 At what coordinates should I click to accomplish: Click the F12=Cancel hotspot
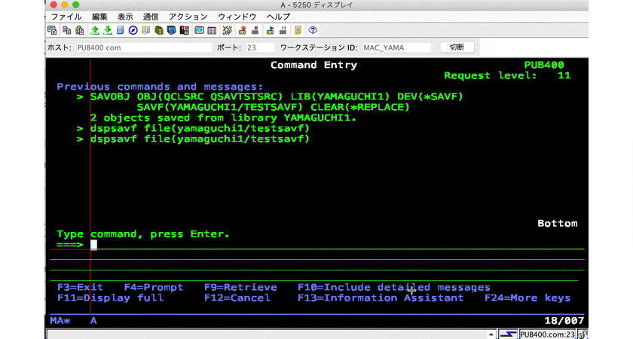(x=237, y=298)
